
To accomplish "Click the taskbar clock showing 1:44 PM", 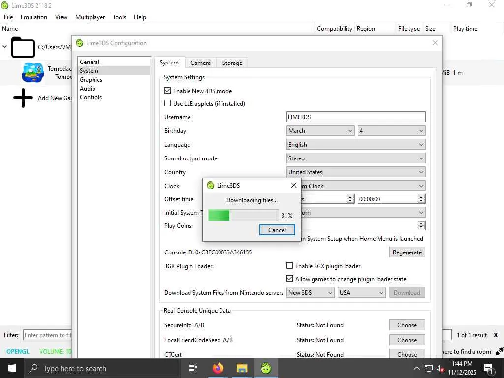I will (462, 368).
